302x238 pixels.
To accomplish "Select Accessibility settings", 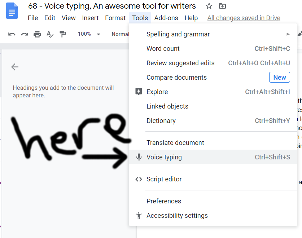I will (213, 216).
